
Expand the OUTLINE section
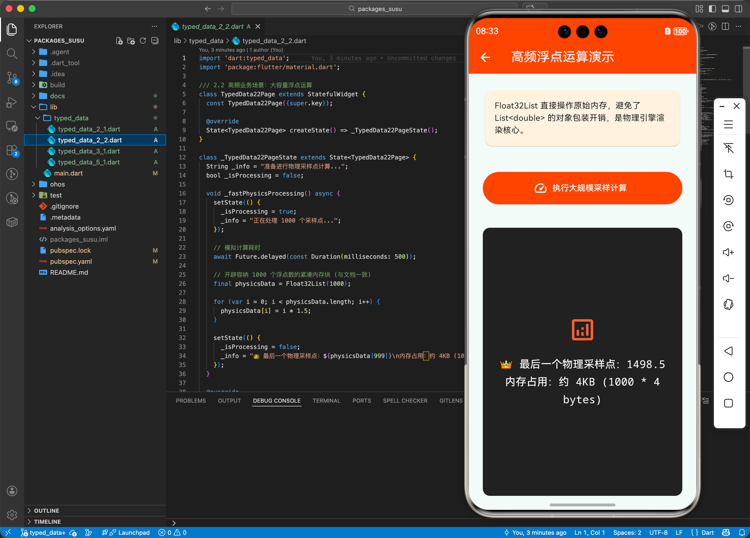[x=46, y=510]
